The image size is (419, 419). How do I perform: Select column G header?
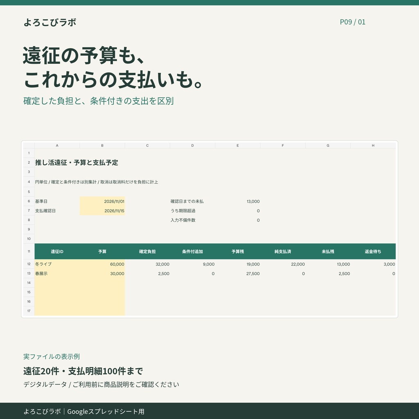328,146
